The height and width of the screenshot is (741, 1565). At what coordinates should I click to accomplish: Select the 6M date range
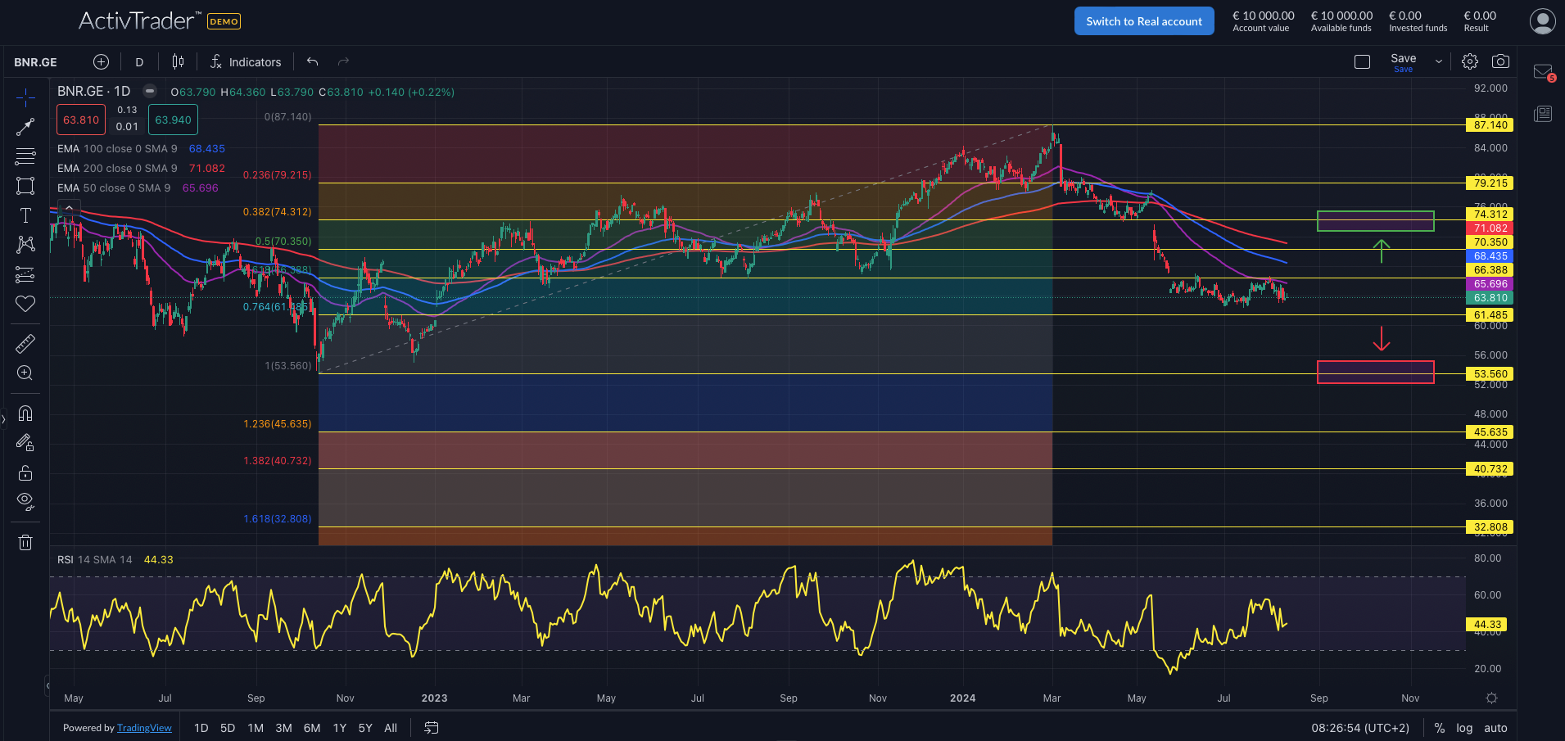[312, 728]
